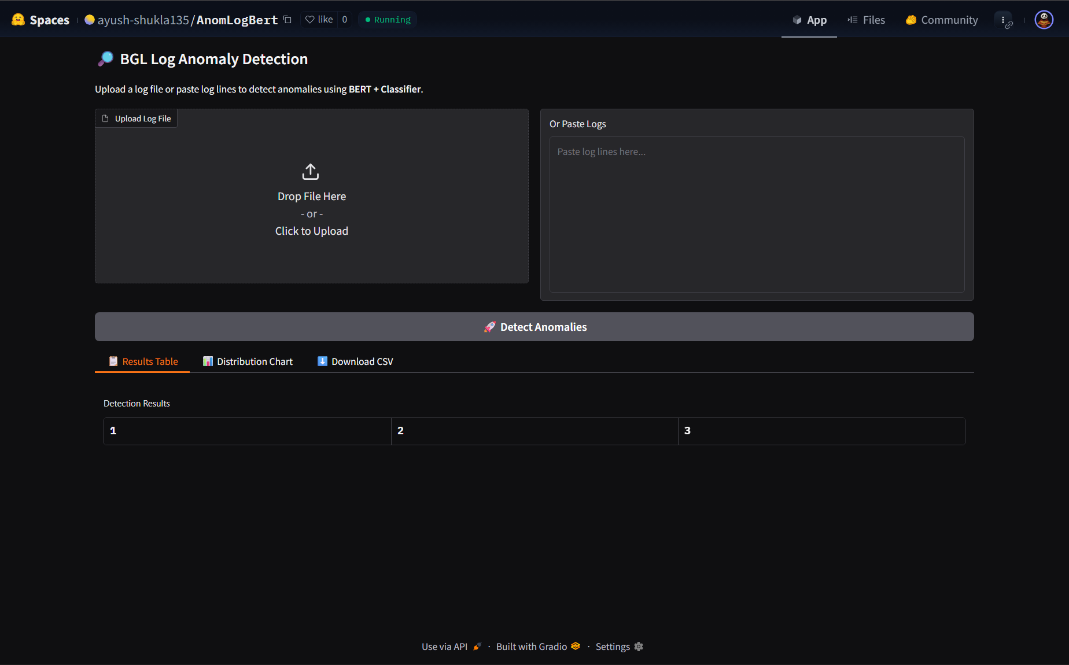Switch to the Distribution Chart tab
Viewport: 1069px width, 665px height.
click(248, 361)
